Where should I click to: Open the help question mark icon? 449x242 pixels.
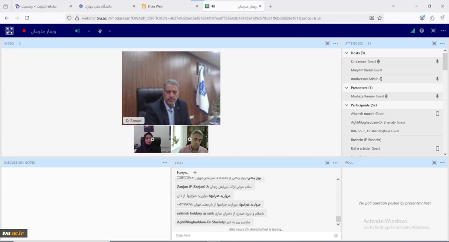point(422,30)
